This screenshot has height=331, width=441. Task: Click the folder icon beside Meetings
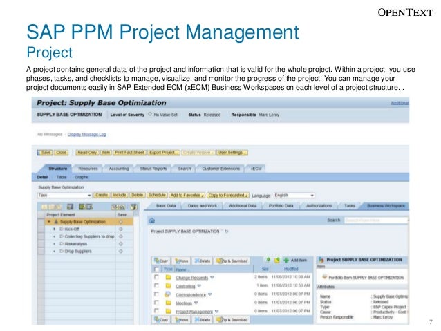coord(169,303)
